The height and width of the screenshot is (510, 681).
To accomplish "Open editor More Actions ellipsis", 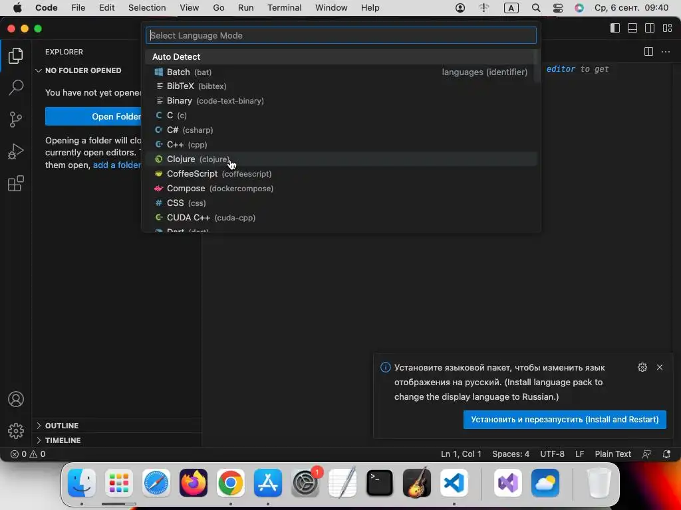I will 665,52.
